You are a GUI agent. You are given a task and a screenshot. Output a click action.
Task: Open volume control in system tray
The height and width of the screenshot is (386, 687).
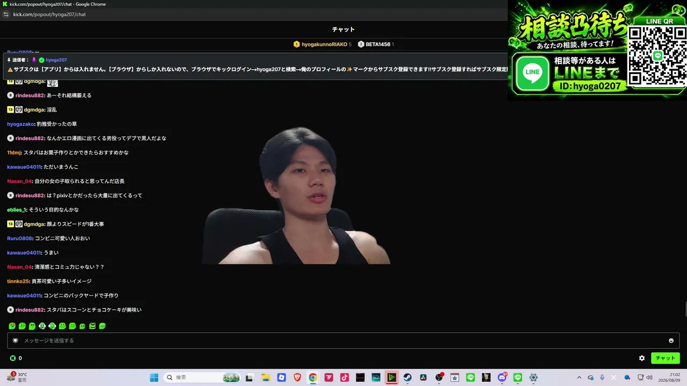649,377
